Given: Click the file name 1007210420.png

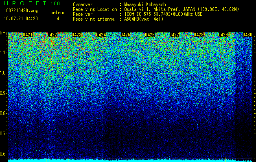Looking at the screenshot, I should 21,11.
